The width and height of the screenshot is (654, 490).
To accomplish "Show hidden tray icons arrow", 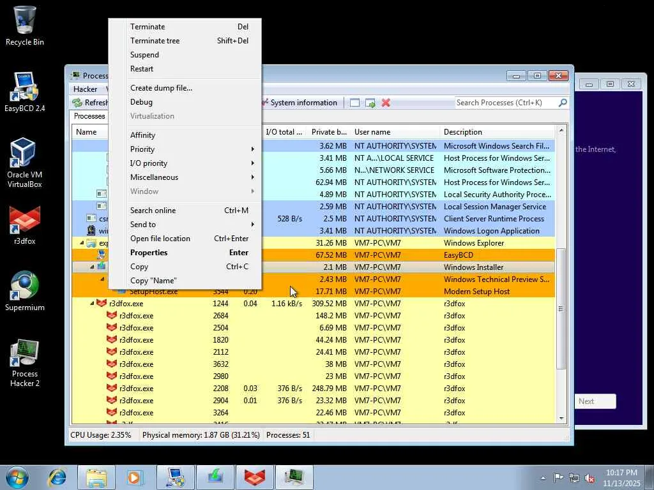I will click(543, 478).
